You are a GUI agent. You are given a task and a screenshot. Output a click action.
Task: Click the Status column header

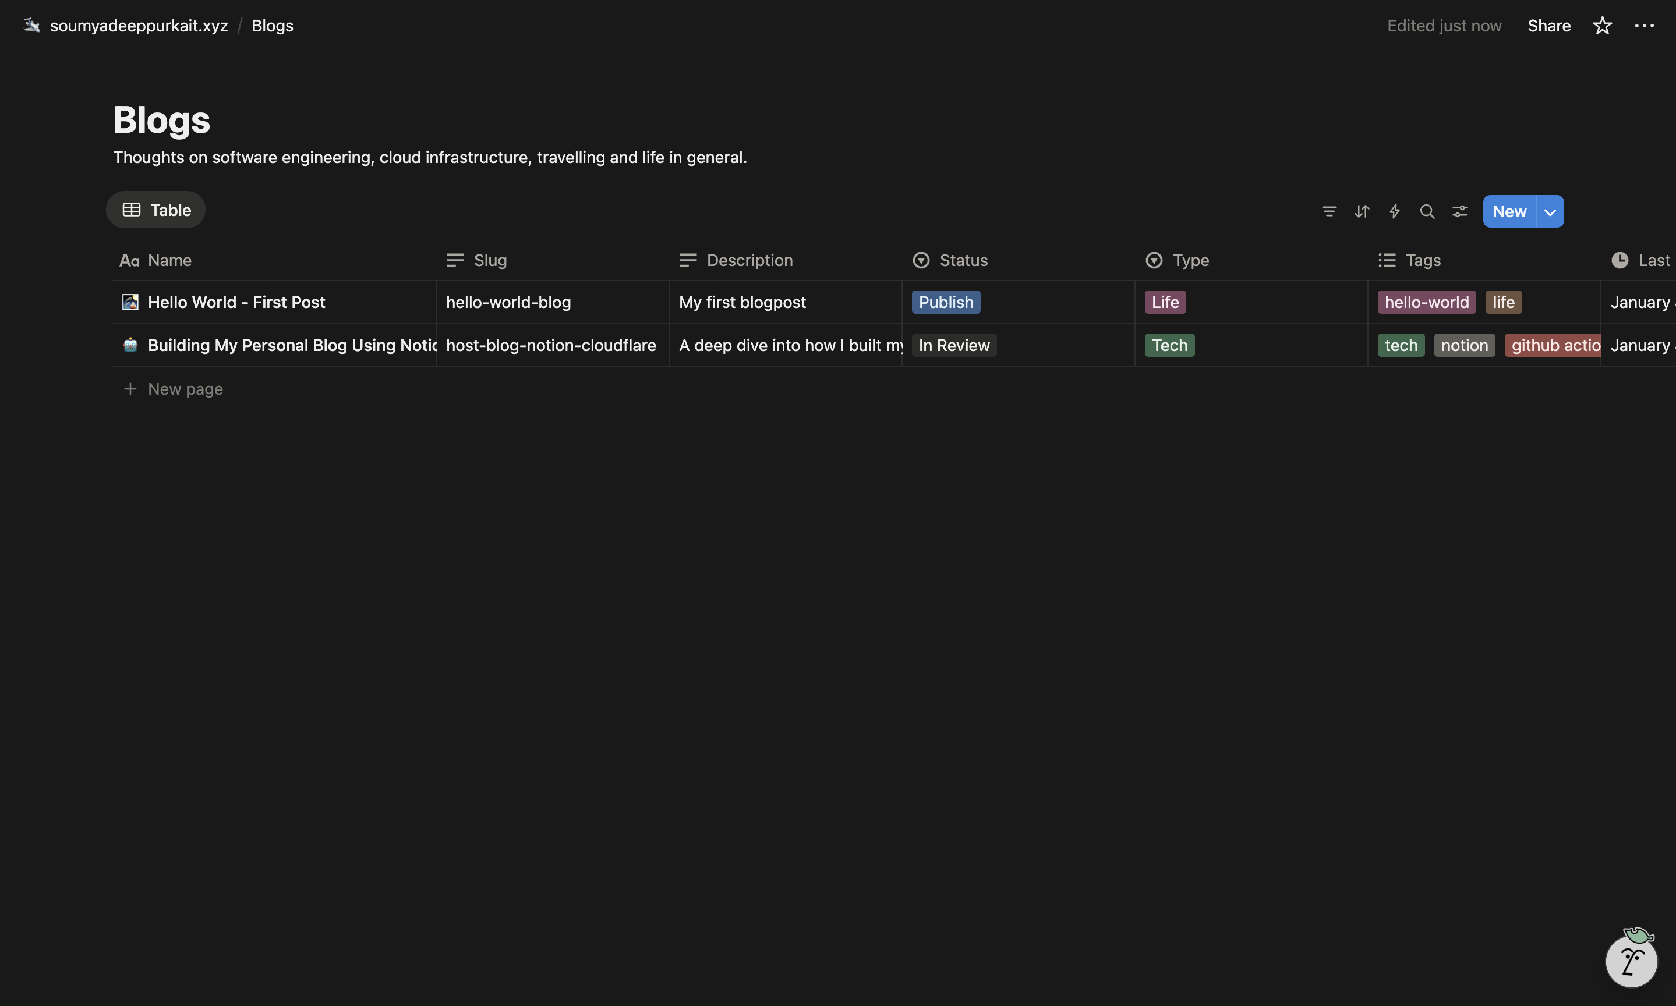[x=963, y=260]
